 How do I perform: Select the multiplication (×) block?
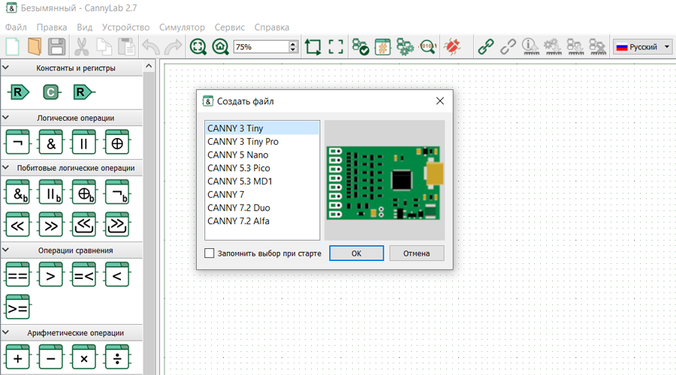[83, 357]
